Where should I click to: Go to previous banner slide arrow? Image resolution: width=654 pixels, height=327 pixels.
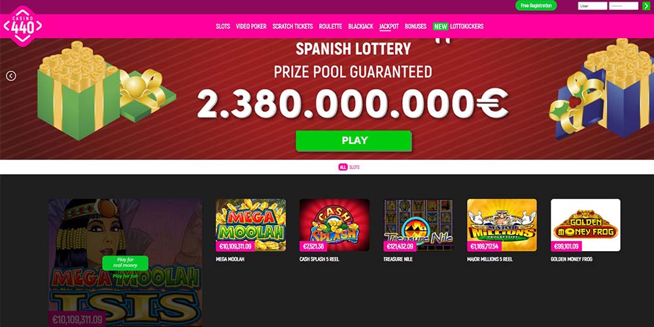[x=11, y=76]
